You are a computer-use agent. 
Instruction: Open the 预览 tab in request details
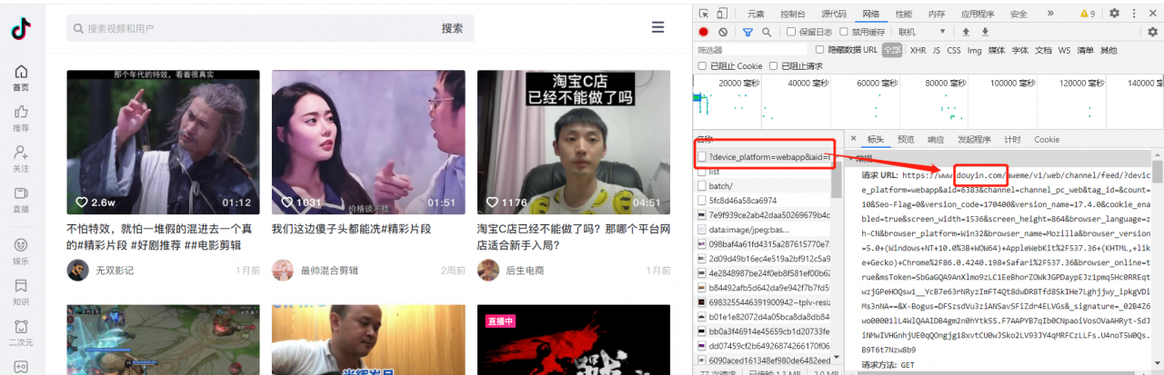coord(906,140)
